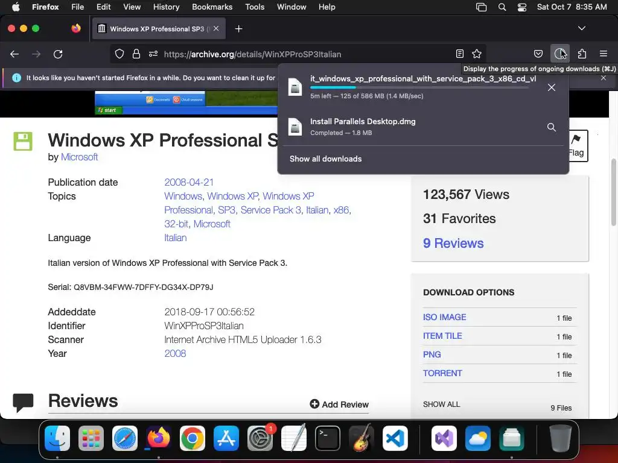Expand PNG download option
This screenshot has height=463, width=618.
(432, 354)
